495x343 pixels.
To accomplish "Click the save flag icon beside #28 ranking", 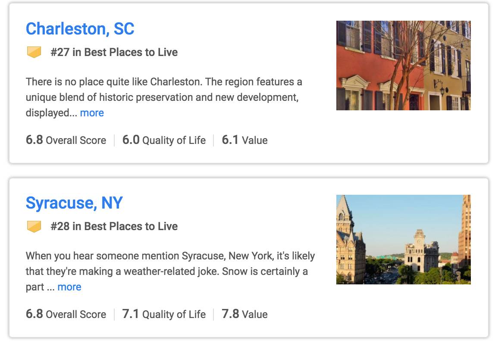I will 34,227.
